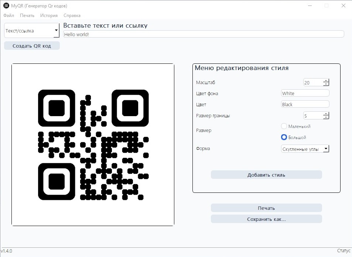Viewport: 352px width, 257px height.
Task: Open the Форма dropdown showing Скугленные углы
Action: 305,149
